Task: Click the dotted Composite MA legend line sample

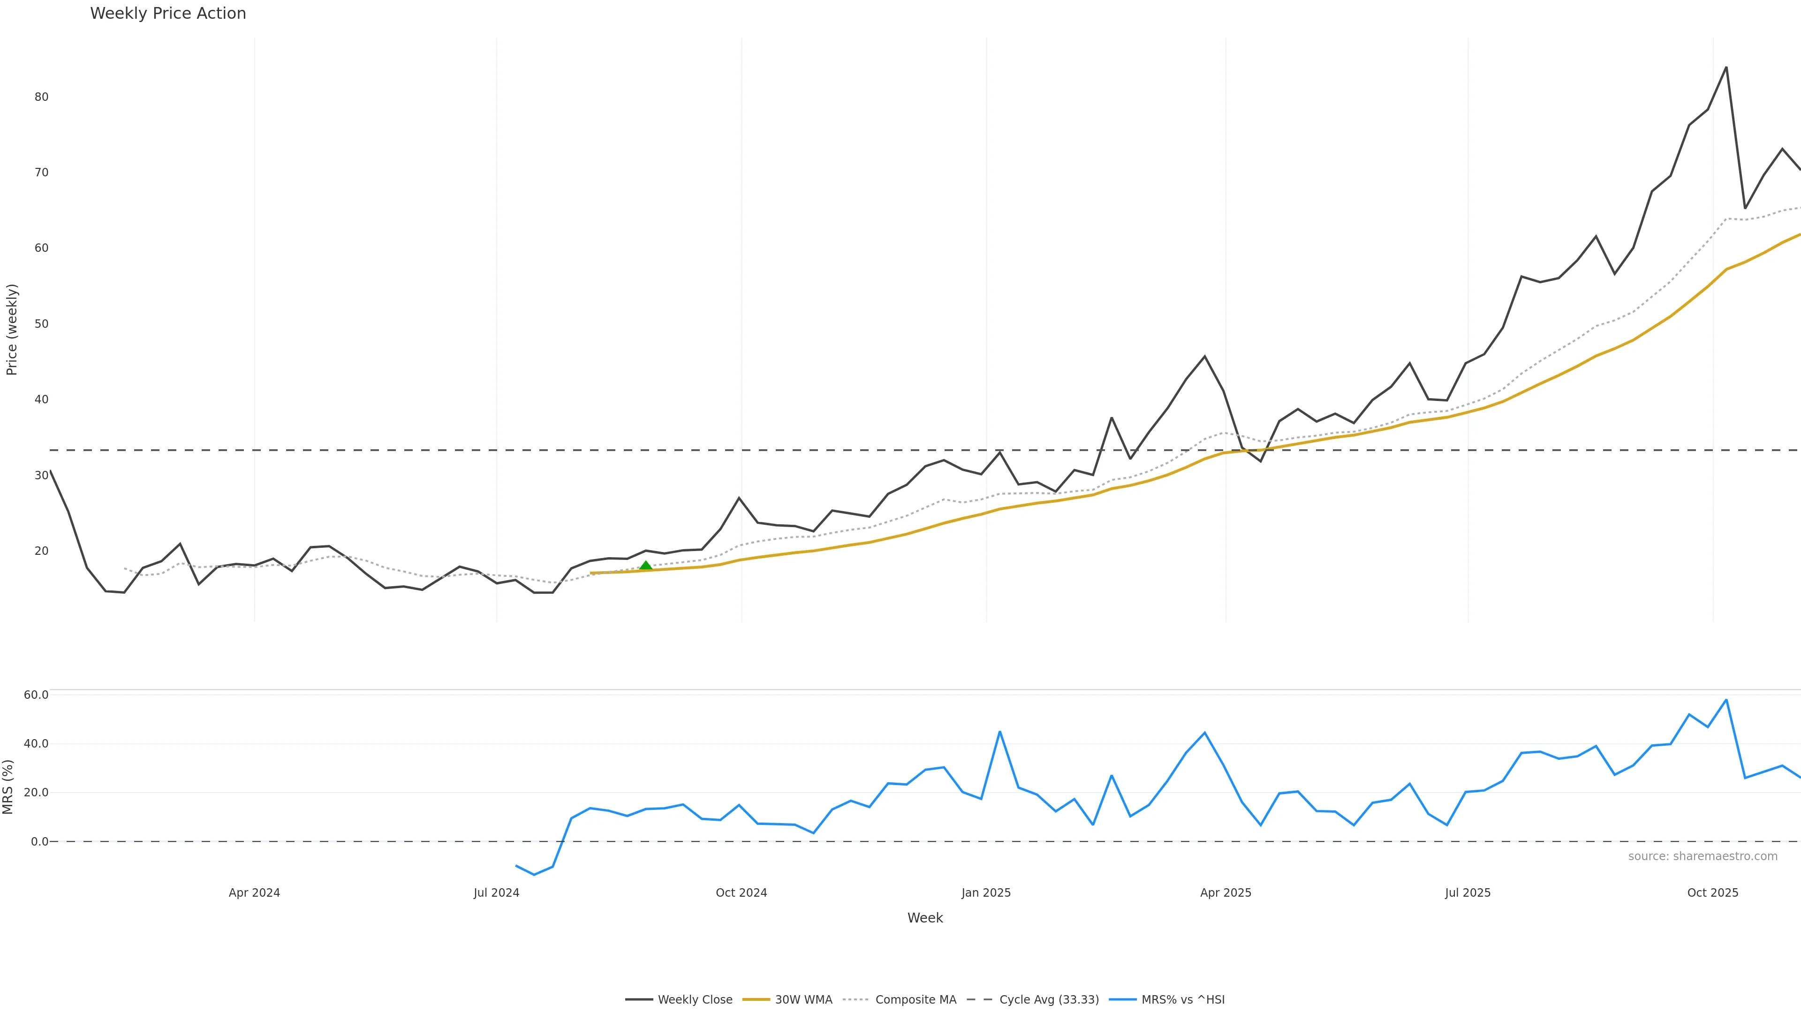Action: coord(856,1000)
